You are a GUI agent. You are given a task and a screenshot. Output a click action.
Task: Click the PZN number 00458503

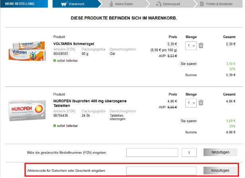(x=61, y=54)
